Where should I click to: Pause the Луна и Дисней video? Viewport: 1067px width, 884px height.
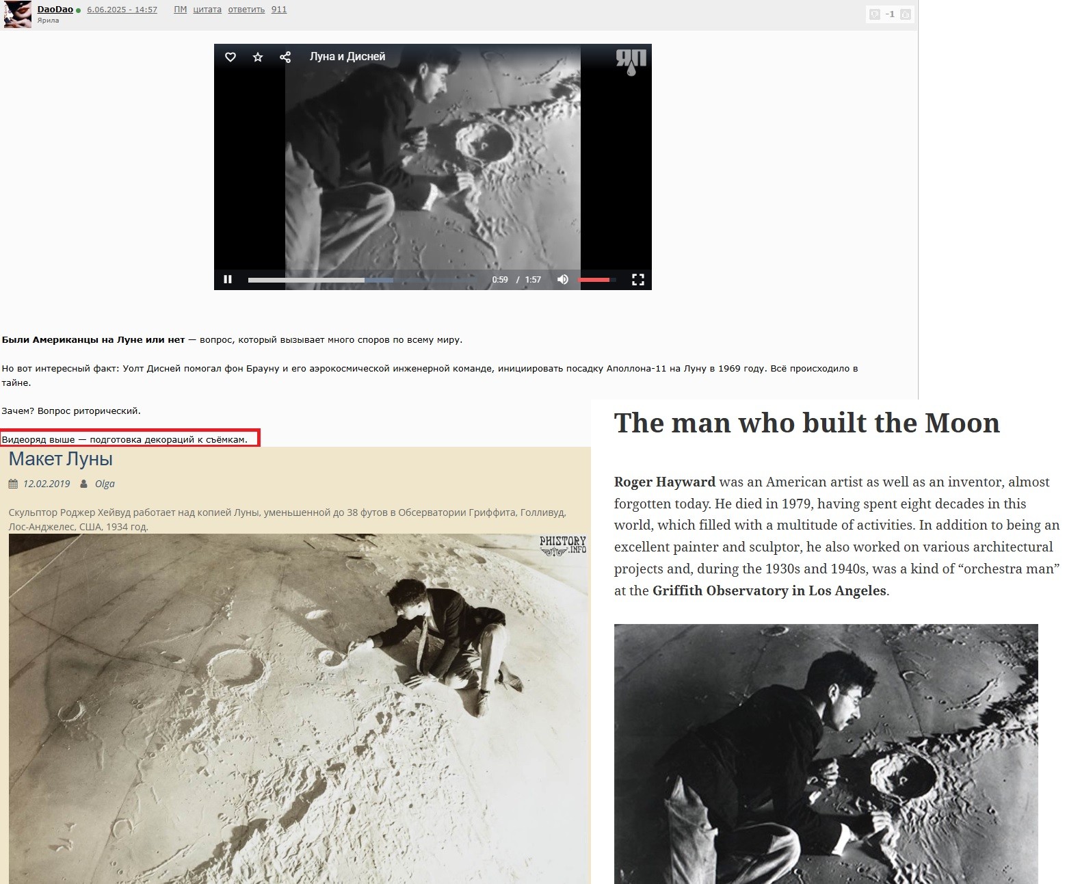click(228, 279)
